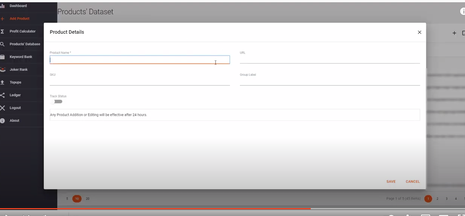Open the Ledger section

(x=15, y=95)
